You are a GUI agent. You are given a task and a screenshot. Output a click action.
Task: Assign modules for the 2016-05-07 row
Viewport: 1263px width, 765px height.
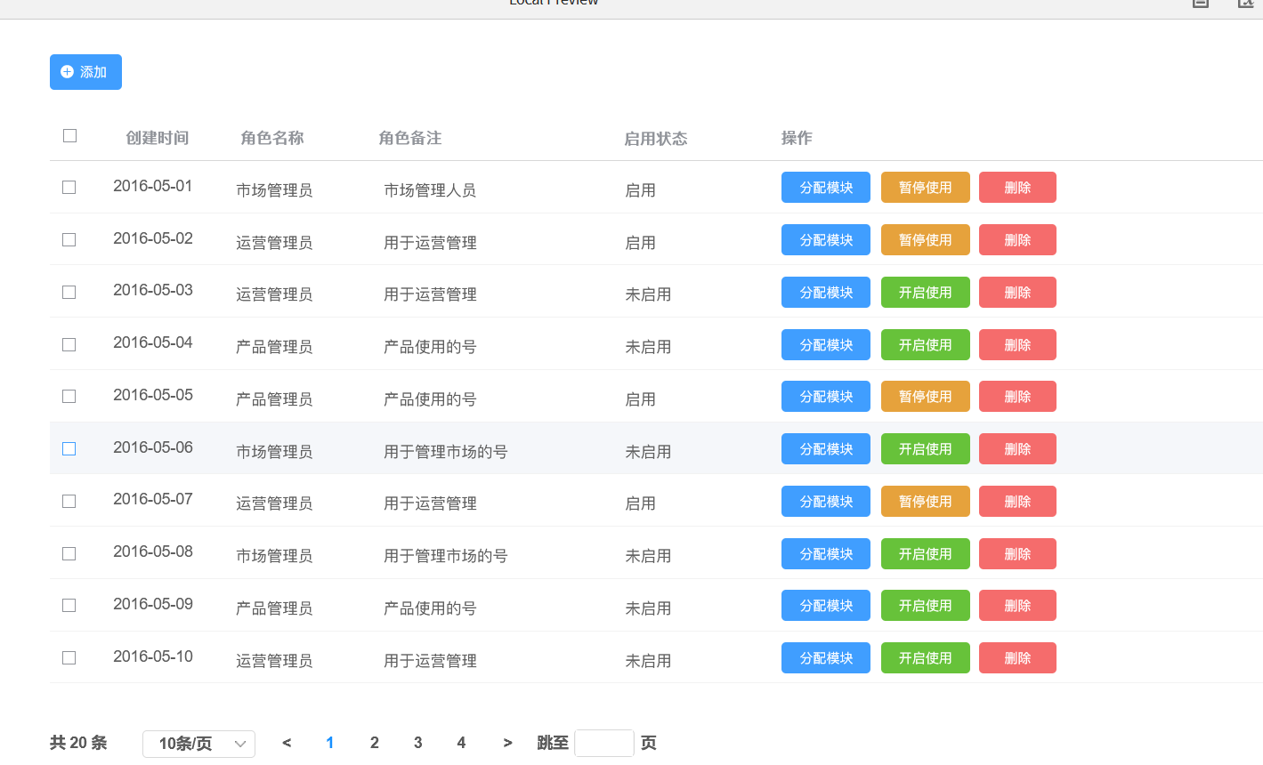[x=826, y=502]
